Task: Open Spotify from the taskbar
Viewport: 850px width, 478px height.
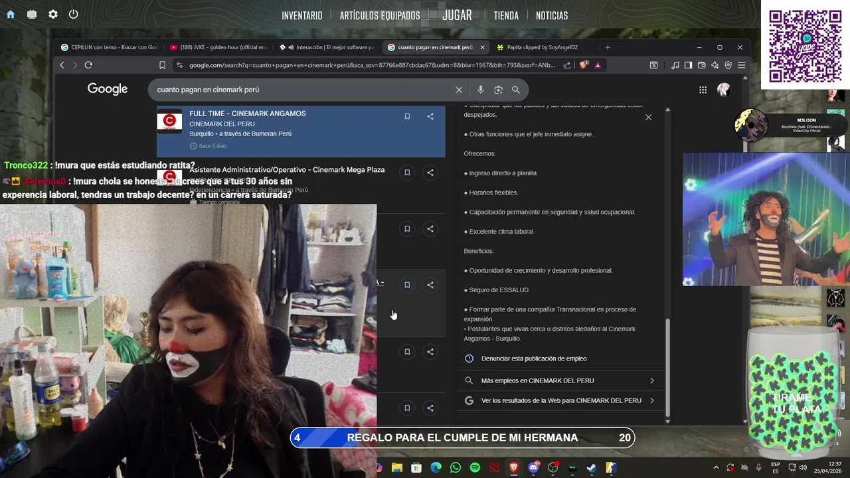Action: coord(475,468)
